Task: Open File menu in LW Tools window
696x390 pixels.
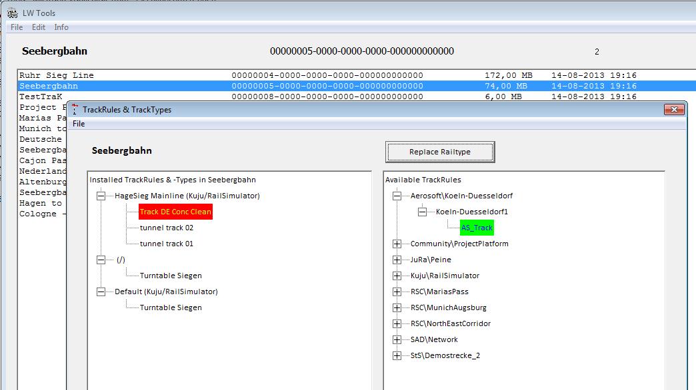Action: click(x=17, y=27)
